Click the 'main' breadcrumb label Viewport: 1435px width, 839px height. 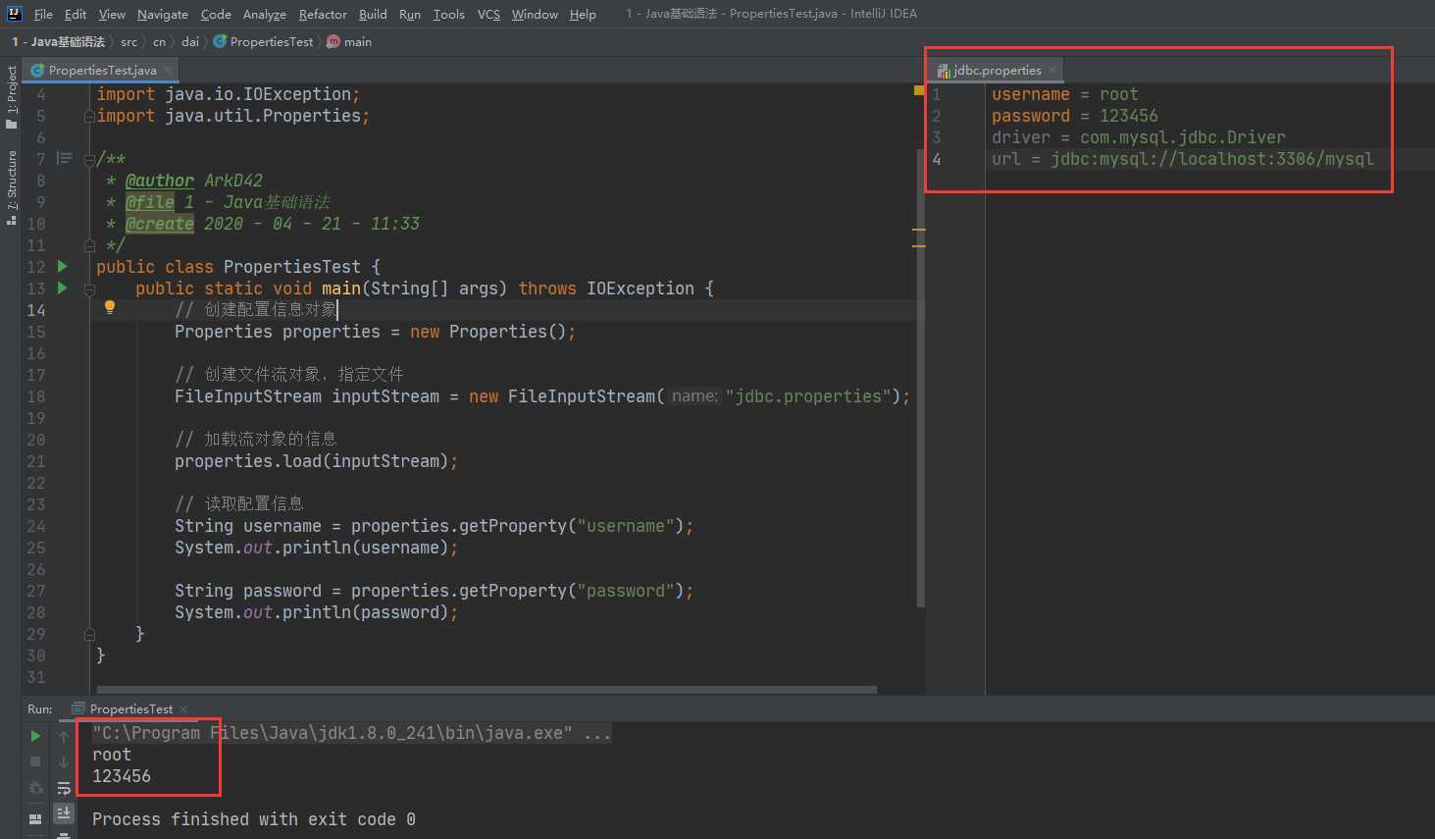point(358,41)
